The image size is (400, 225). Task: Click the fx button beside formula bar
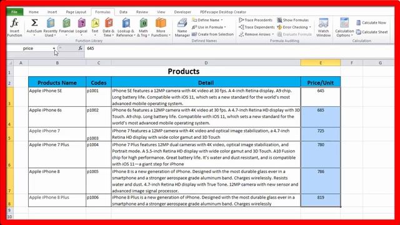coord(81,48)
